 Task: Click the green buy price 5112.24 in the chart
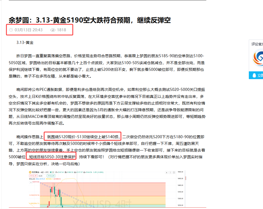point(51,176)
